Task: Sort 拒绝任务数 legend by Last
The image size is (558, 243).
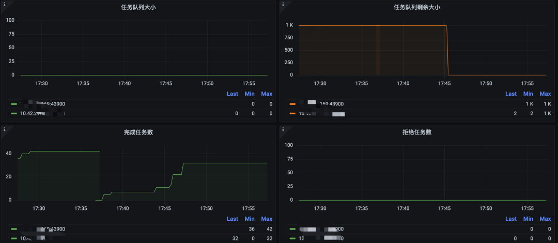Action: pos(510,218)
